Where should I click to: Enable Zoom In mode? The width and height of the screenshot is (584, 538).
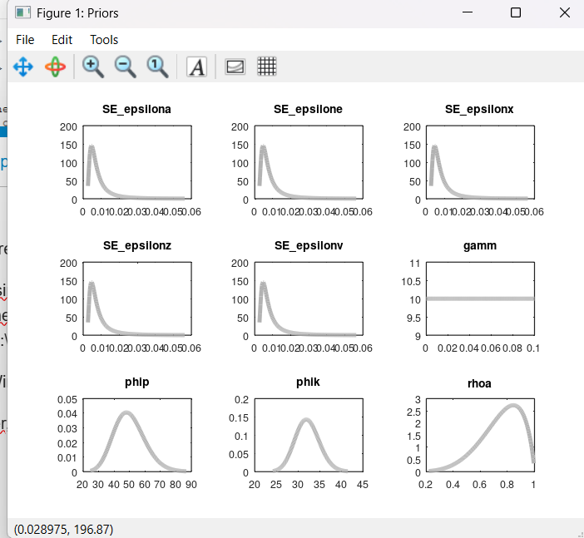(93, 67)
